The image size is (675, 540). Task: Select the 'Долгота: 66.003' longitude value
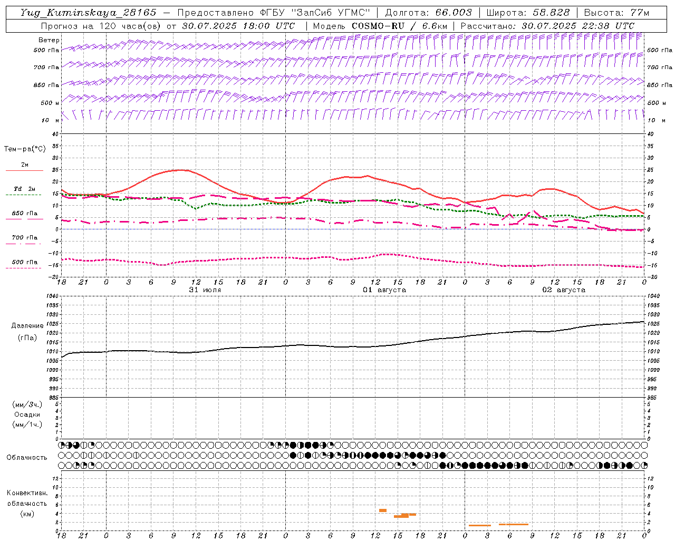coord(428,13)
